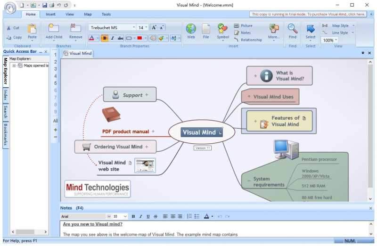
Task: Close the Notes panel
Action: click(x=370, y=208)
